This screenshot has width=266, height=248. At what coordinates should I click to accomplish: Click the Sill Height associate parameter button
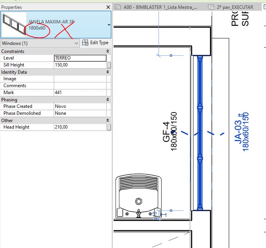tap(109, 65)
